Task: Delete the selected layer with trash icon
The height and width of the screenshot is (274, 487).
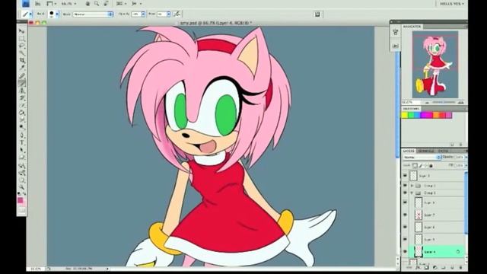Action: pyautogui.click(x=460, y=267)
